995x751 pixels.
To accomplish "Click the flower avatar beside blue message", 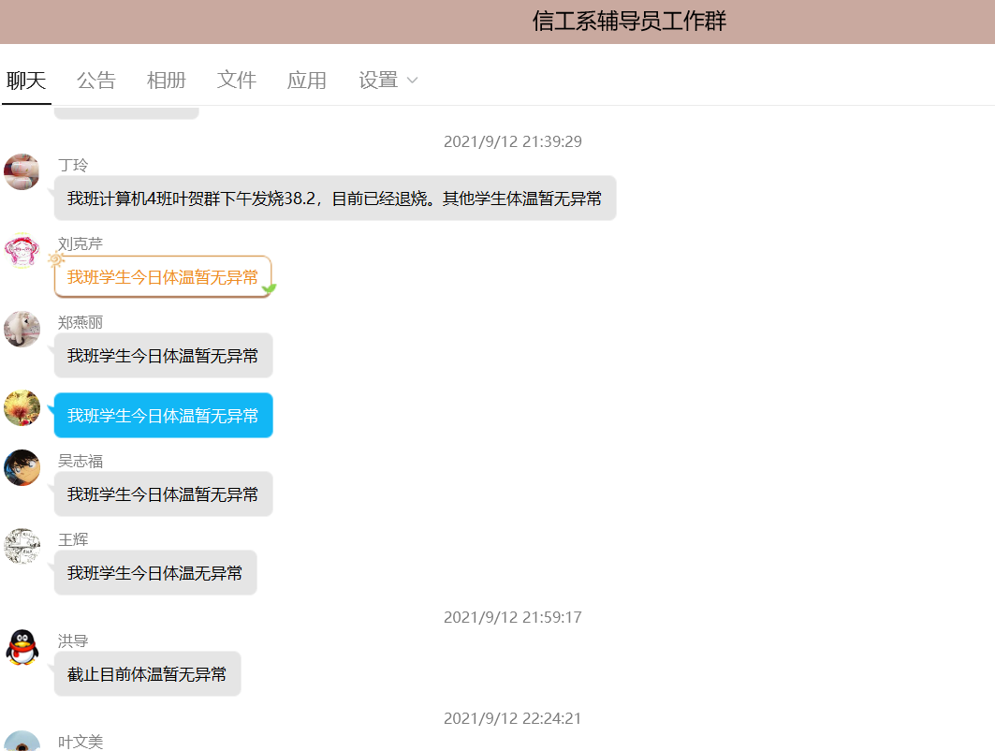I will (22, 408).
